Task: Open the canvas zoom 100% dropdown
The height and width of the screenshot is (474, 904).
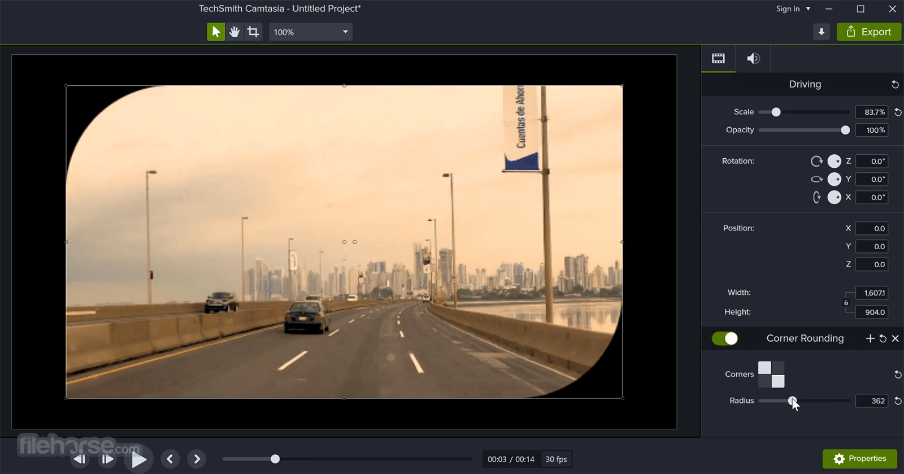Action: click(x=311, y=32)
